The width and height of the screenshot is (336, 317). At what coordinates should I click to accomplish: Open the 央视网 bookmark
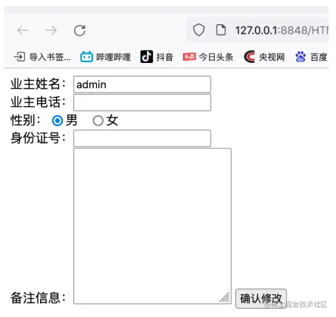click(x=264, y=57)
